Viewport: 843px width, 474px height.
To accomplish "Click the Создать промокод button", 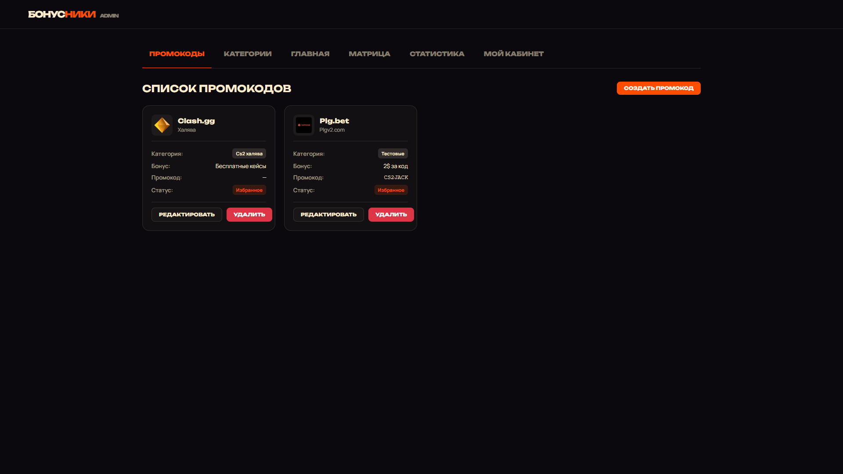I will 659,88.
